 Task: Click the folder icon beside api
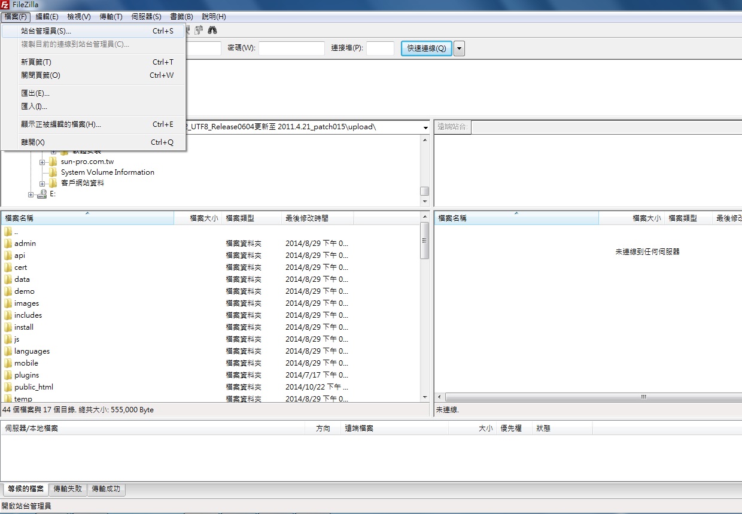[x=8, y=256]
